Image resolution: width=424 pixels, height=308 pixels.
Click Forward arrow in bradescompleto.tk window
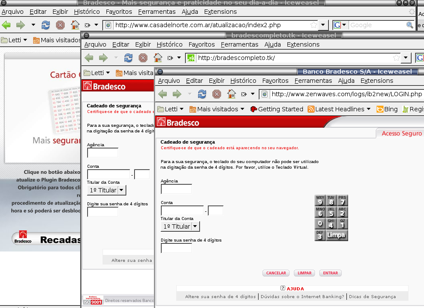[103, 58]
